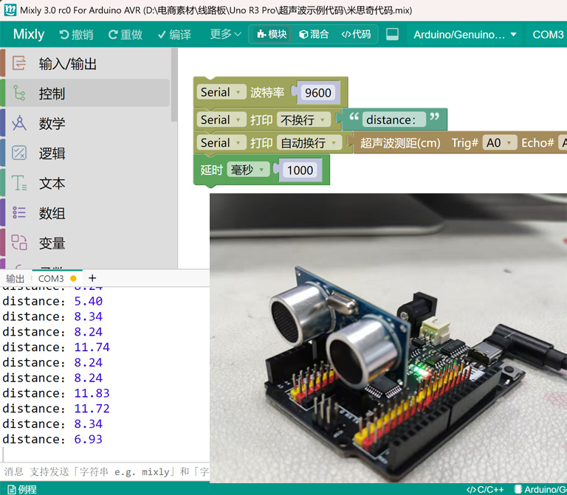Click the 撤销 undo button
The image size is (567, 495).
click(x=74, y=35)
